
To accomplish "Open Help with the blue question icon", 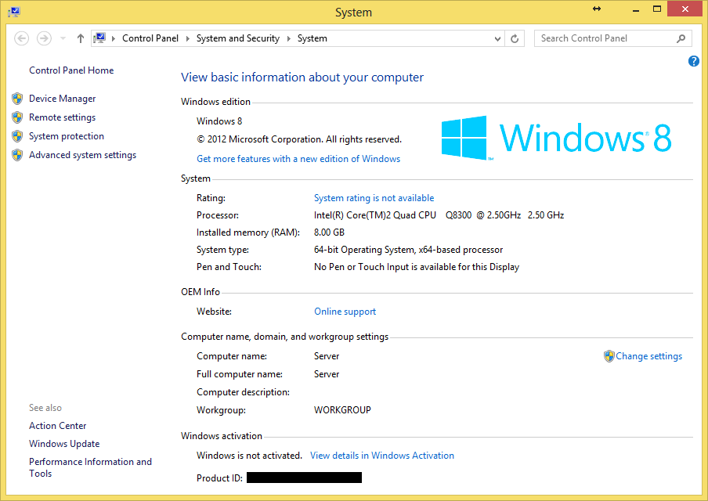I will coord(694,61).
